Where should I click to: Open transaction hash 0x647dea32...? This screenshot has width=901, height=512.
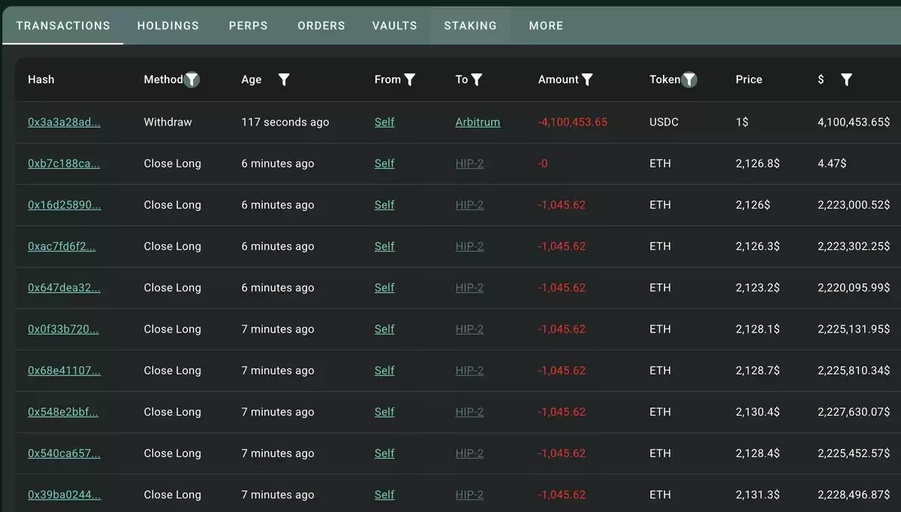64,288
